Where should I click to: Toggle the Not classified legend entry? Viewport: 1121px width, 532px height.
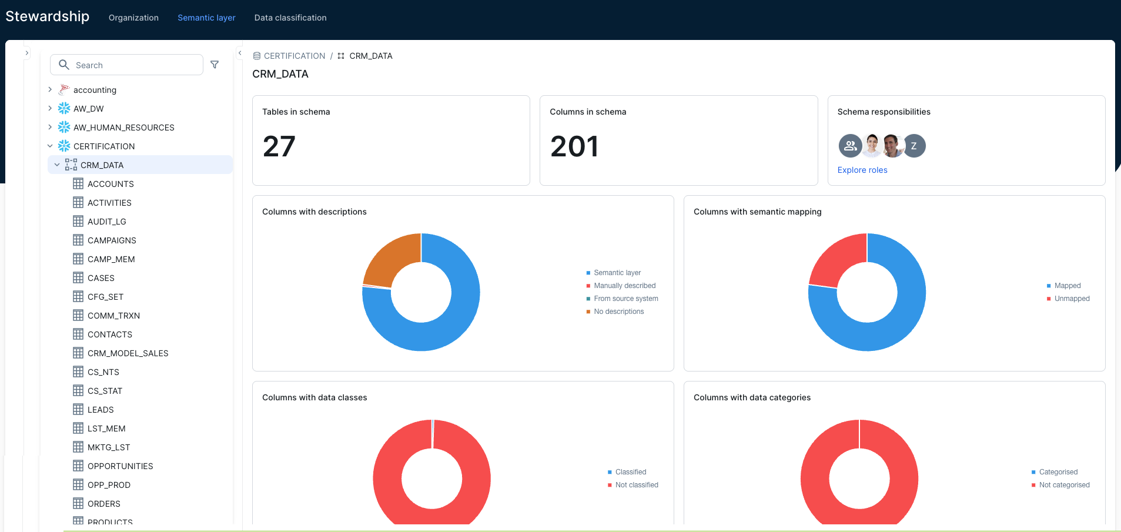(634, 484)
